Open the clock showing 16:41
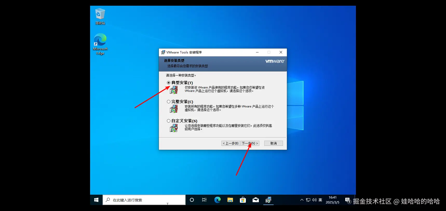This screenshot has width=446, height=211. tap(333, 200)
